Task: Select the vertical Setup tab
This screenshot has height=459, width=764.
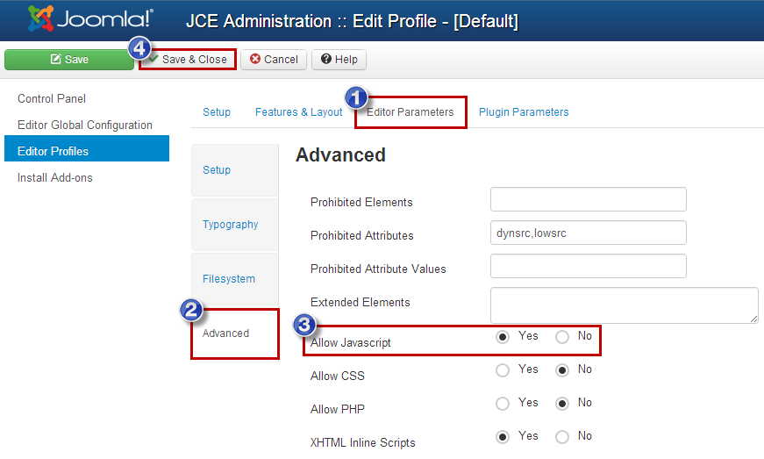Action: click(235, 170)
